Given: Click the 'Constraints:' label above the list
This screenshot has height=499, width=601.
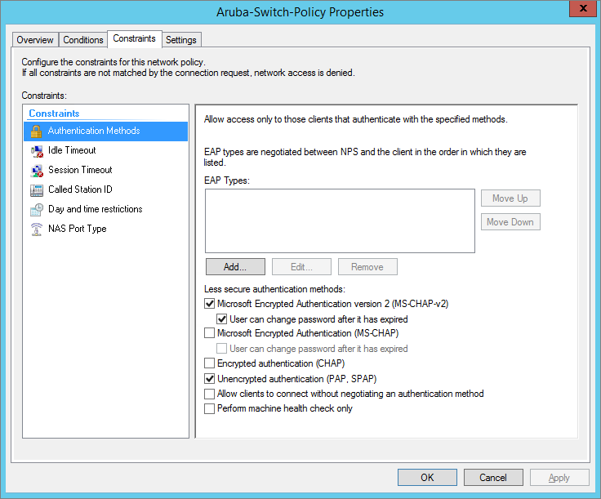Looking at the screenshot, I should (x=44, y=96).
